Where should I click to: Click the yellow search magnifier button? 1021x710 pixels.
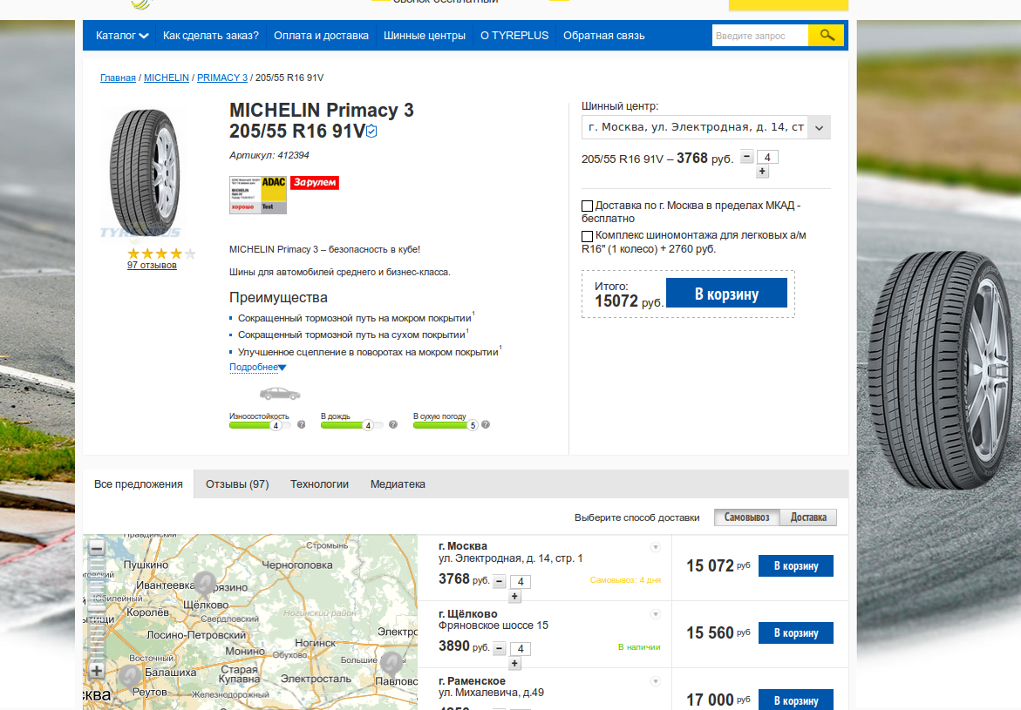point(826,35)
